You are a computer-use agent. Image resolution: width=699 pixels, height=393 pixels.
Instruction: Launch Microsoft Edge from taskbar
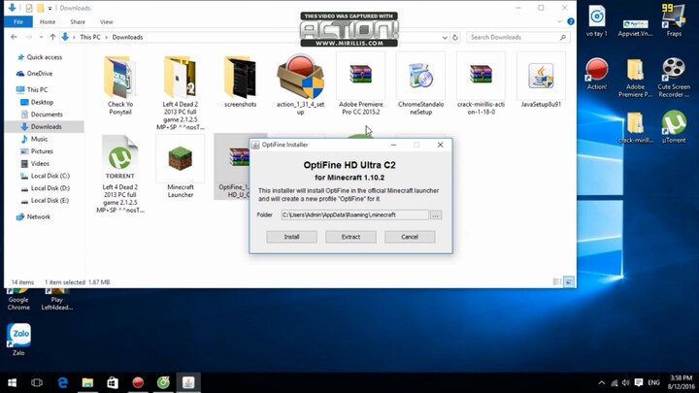tap(62, 382)
